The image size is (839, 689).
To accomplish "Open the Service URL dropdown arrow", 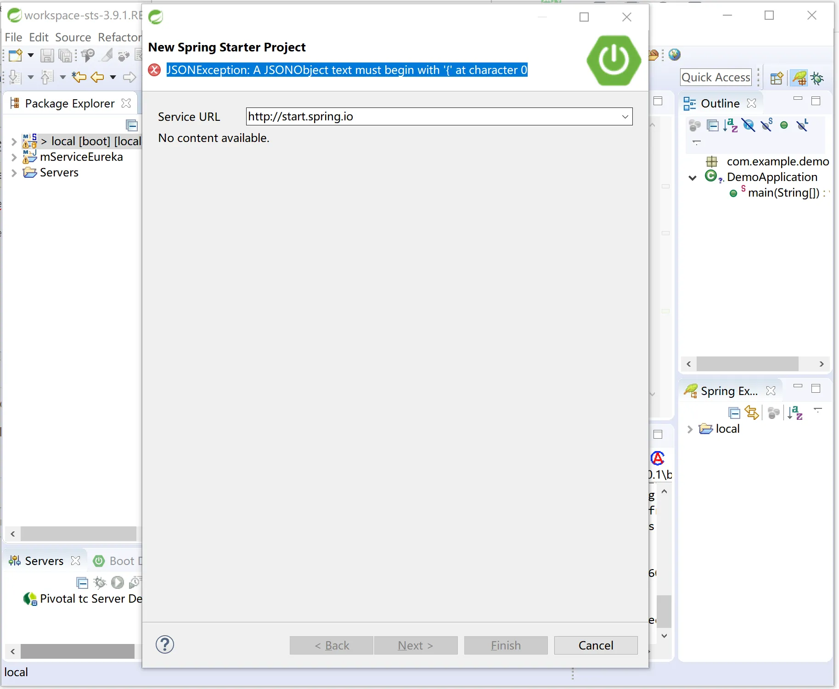I will (x=625, y=117).
